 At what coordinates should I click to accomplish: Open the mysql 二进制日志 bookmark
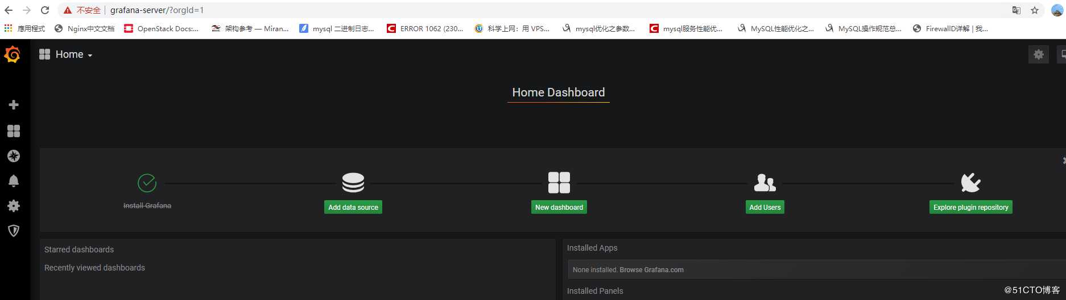337,28
